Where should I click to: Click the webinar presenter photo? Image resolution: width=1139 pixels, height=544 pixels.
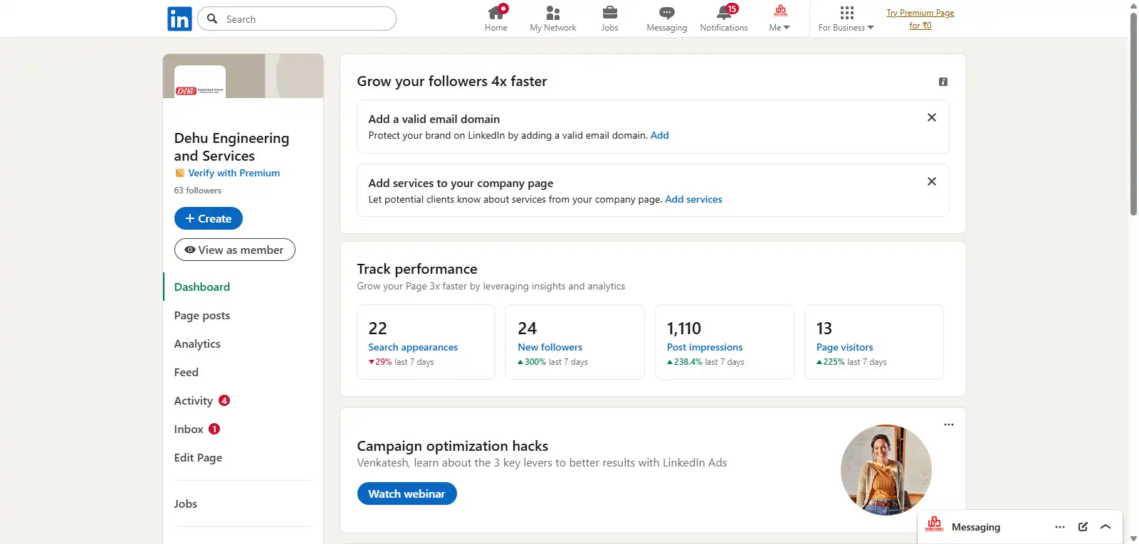pos(886,470)
